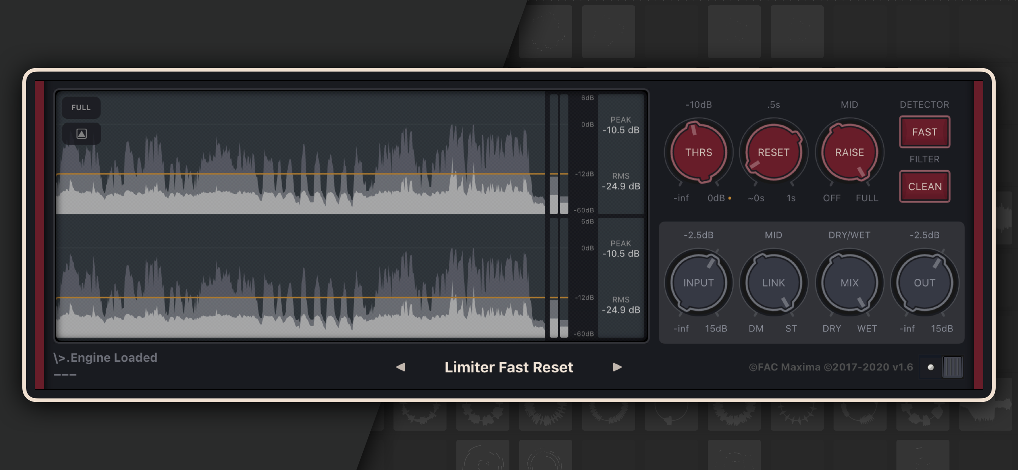
Task: Click the next preset right arrow
Action: 617,367
